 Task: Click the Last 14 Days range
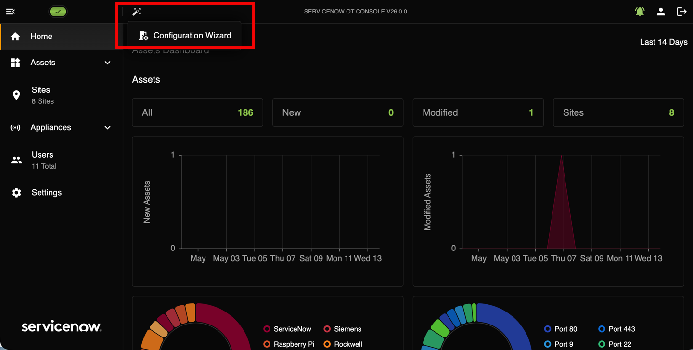coord(664,42)
